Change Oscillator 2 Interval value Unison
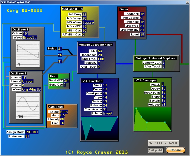Image resolution: width=190 pixels, height=156 pixels. (28, 81)
